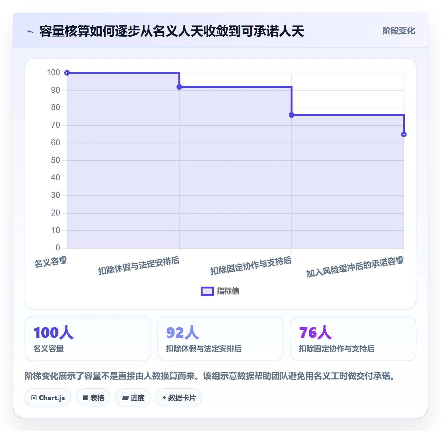Click the x-axis label 加入风险缓冲后的承诺容量
The image size is (441, 431).
tap(355, 267)
